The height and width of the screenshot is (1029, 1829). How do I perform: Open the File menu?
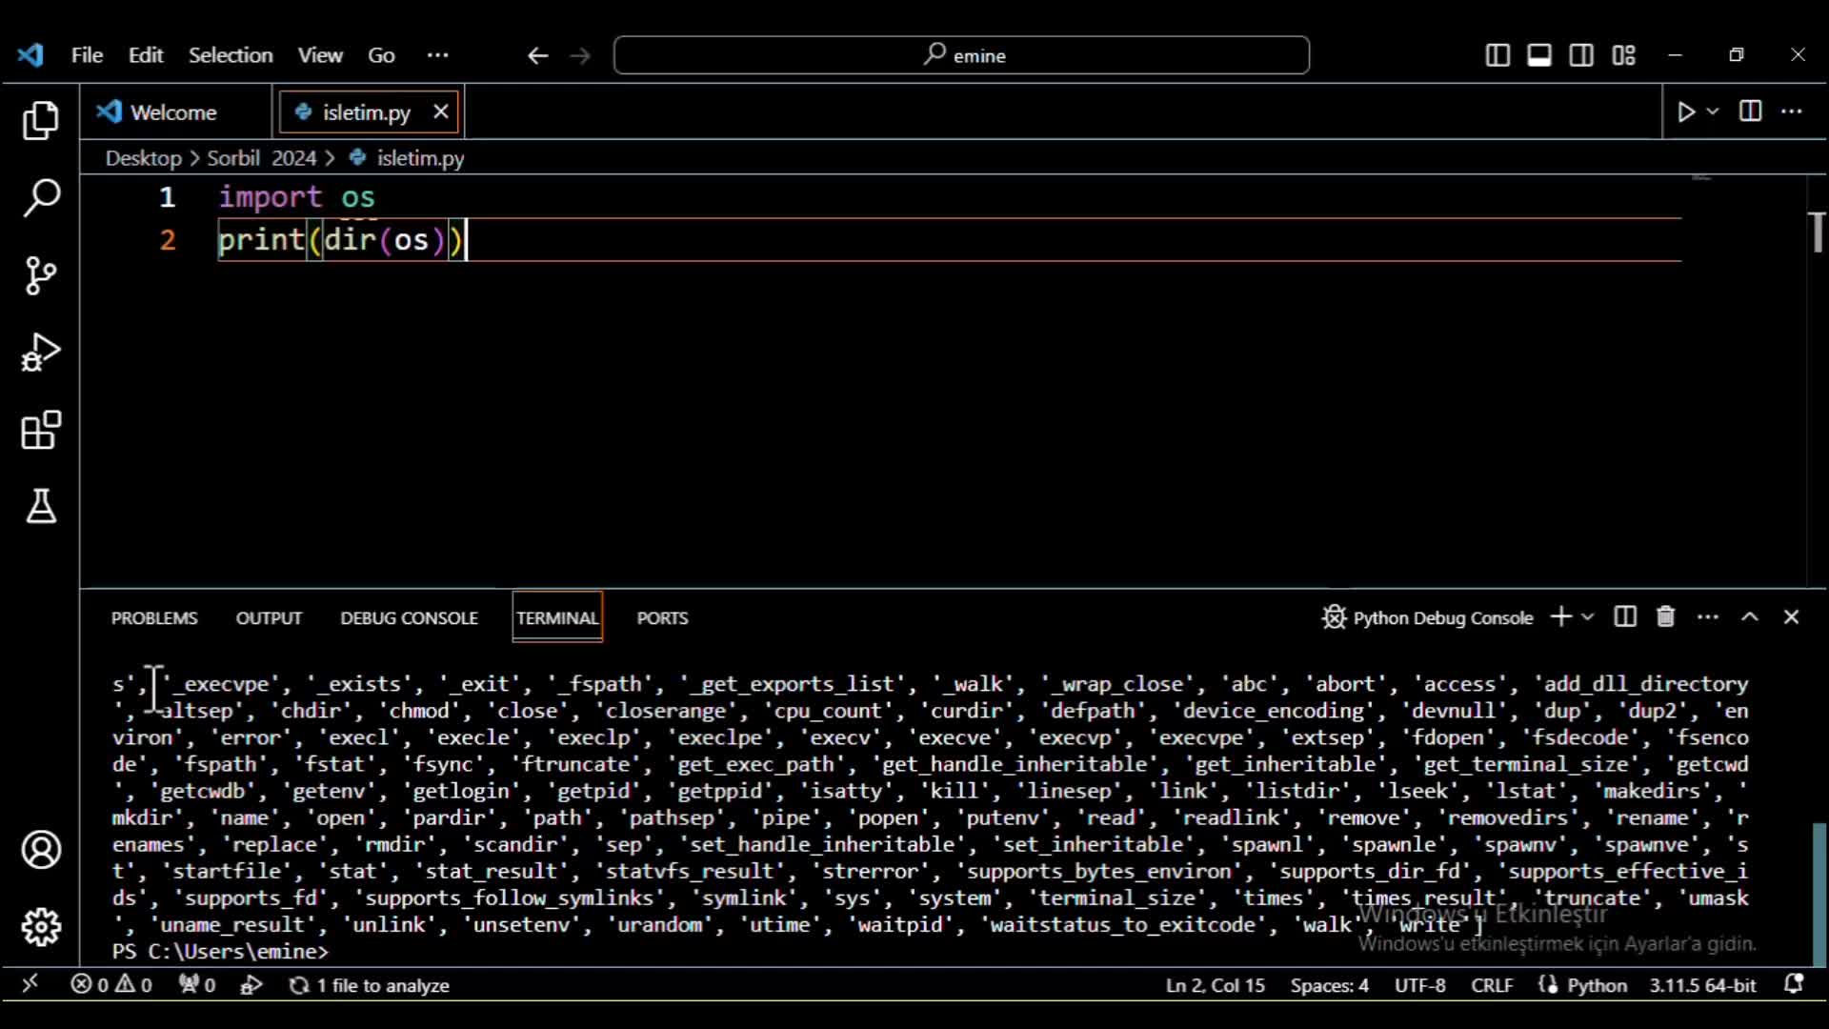87,55
